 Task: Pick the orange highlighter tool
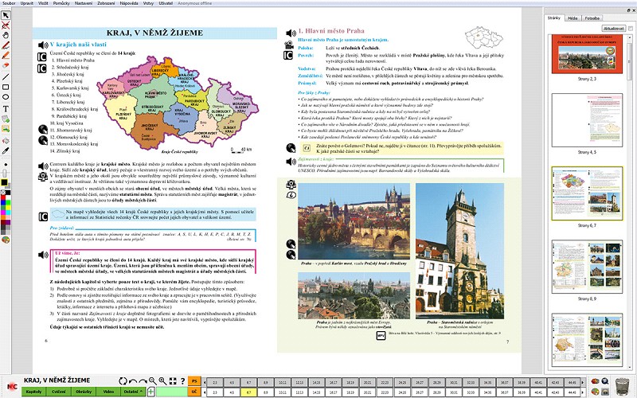click(6, 56)
